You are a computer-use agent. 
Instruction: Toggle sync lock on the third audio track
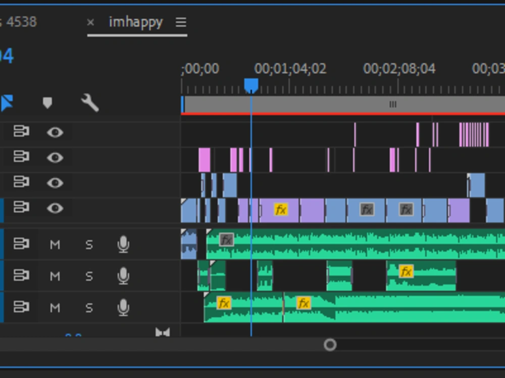click(x=21, y=307)
